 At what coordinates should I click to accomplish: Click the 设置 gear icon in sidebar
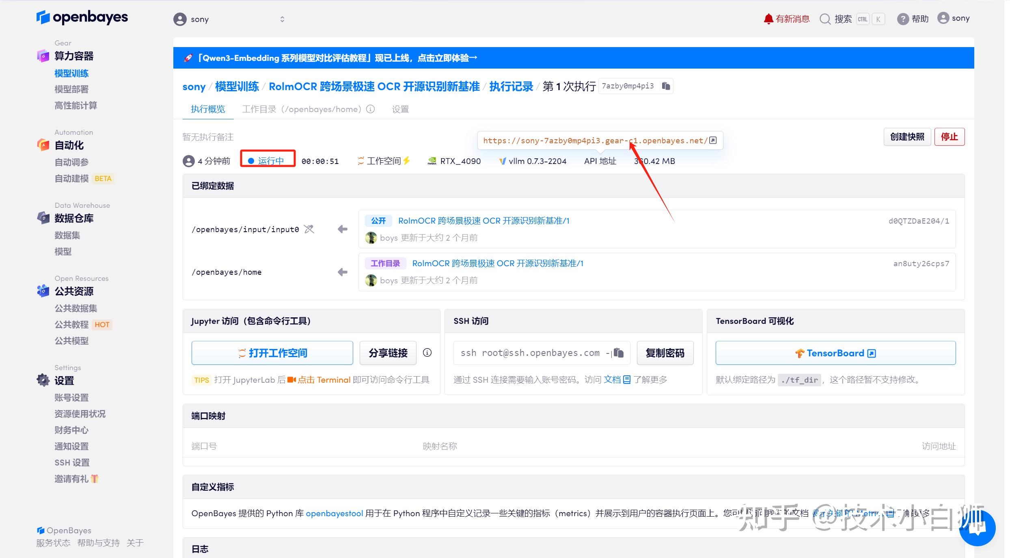[43, 380]
